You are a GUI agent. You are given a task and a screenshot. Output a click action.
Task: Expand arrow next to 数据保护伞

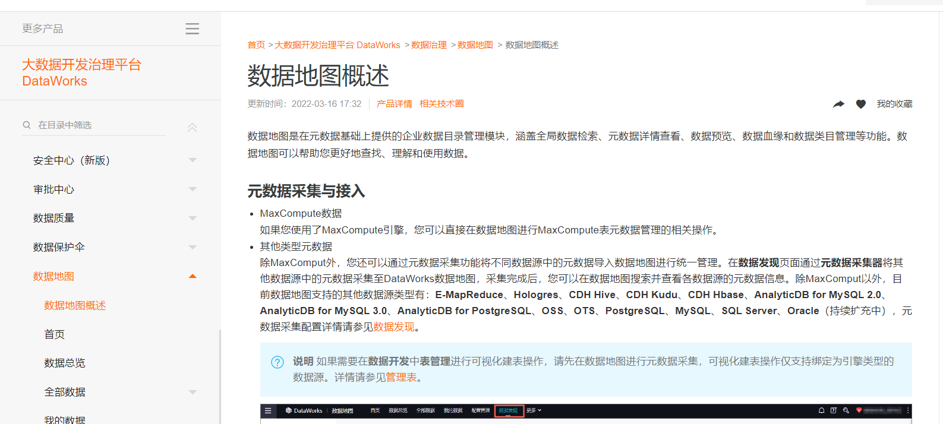(x=193, y=247)
